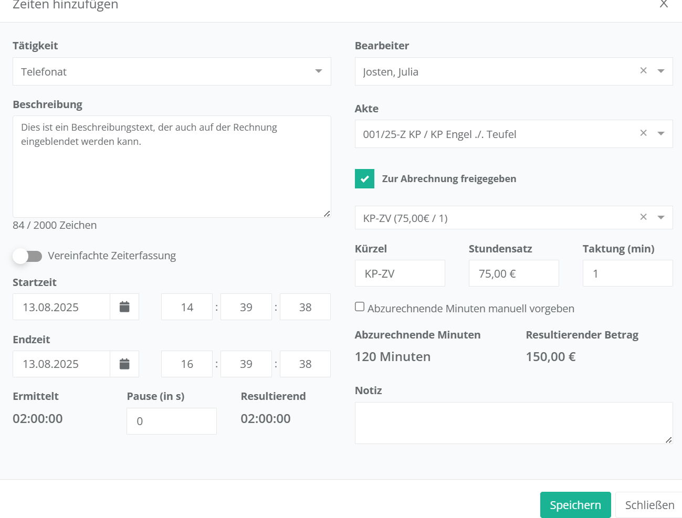Image resolution: width=682 pixels, height=518 pixels.
Task: Save the entry with Speichern
Action: point(575,505)
